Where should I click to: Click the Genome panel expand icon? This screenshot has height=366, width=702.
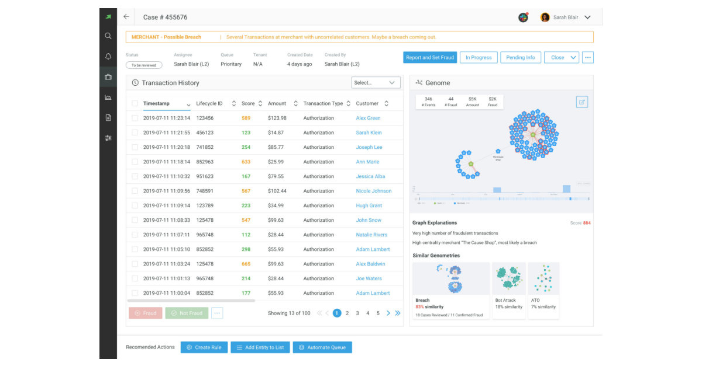coord(580,101)
